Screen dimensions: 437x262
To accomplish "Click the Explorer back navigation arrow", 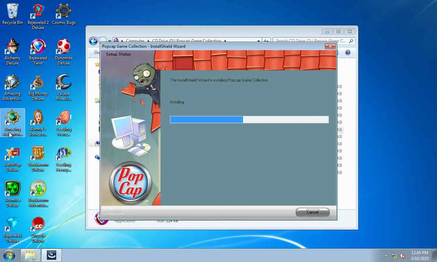I will [93, 41].
